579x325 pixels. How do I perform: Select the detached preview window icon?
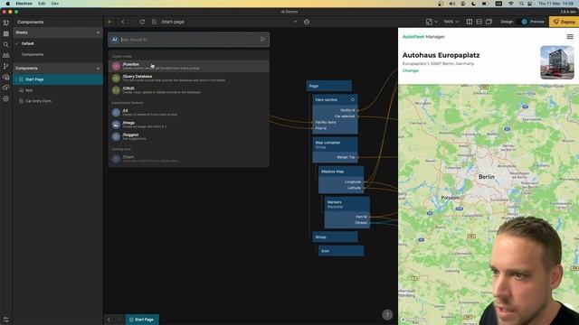(x=489, y=22)
